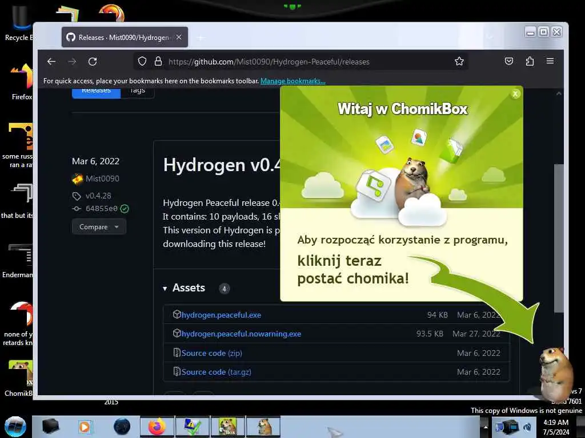This screenshot has width=585, height=438.
Task: Open the Firefox extensions puzzle icon
Action: [x=530, y=61]
